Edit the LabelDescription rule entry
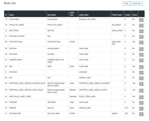149x121 pixels. [141, 61]
